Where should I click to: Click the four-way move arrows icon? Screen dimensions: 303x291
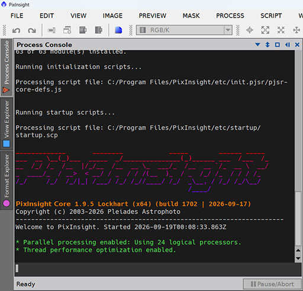coord(296,30)
